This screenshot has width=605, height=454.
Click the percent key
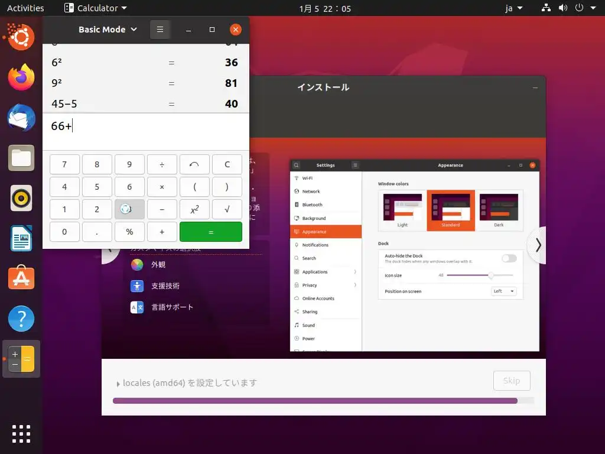(x=129, y=232)
